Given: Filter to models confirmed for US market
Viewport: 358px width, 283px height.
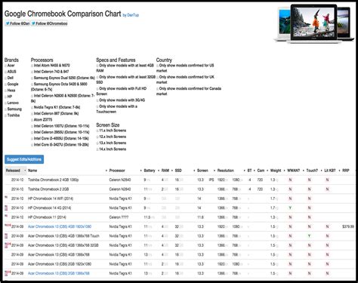Looking at the screenshot, I should (x=157, y=66).
